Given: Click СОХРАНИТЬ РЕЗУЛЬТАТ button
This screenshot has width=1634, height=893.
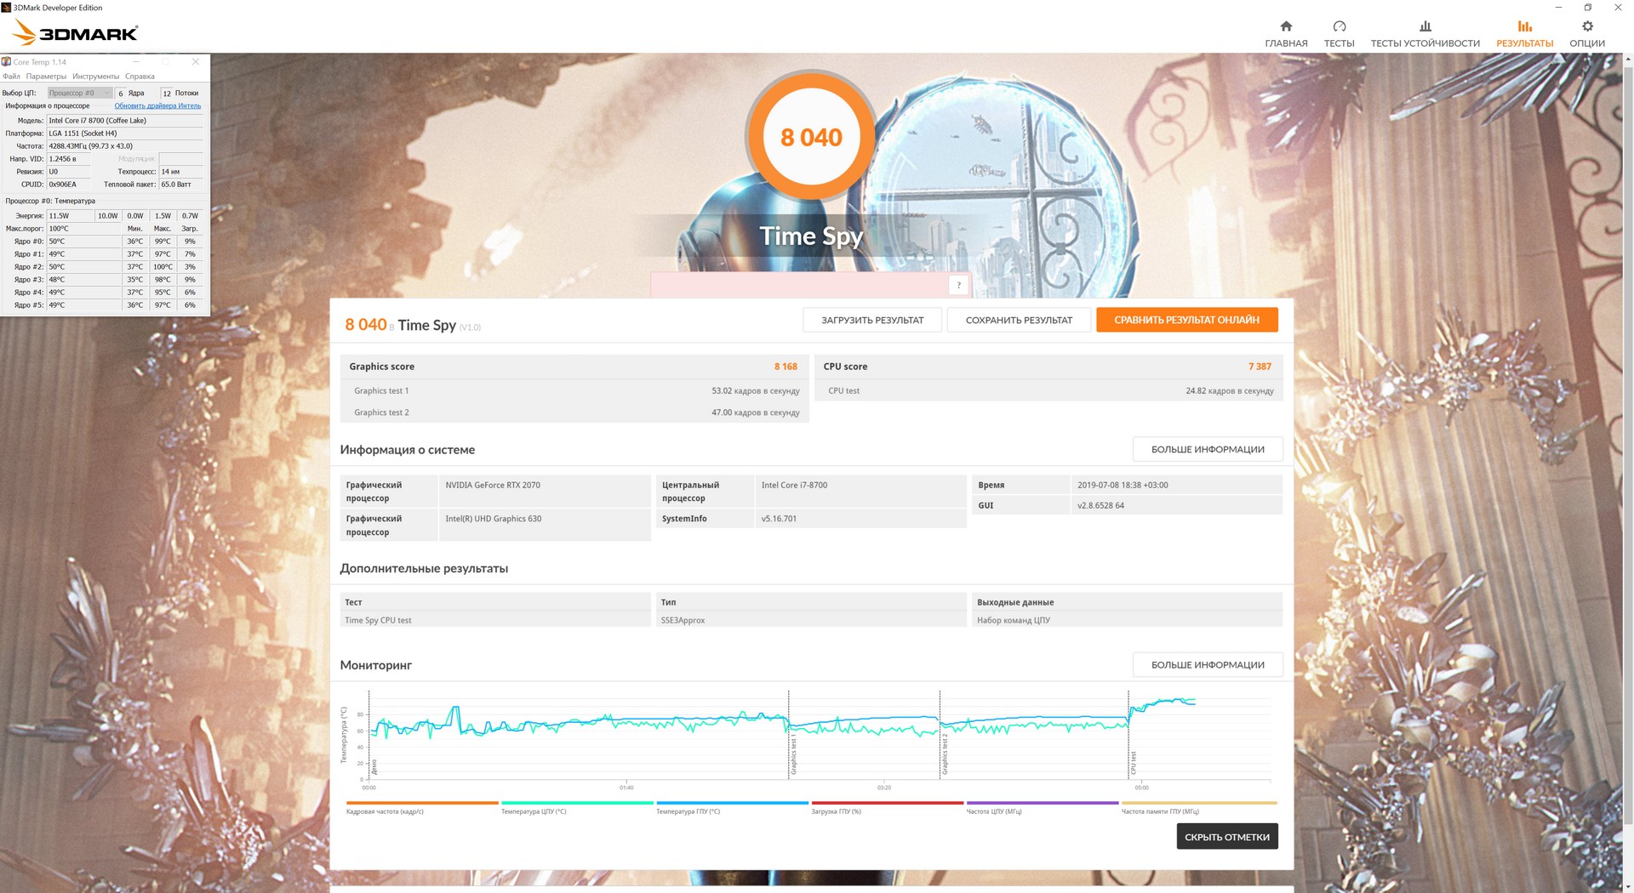Looking at the screenshot, I should point(1019,320).
